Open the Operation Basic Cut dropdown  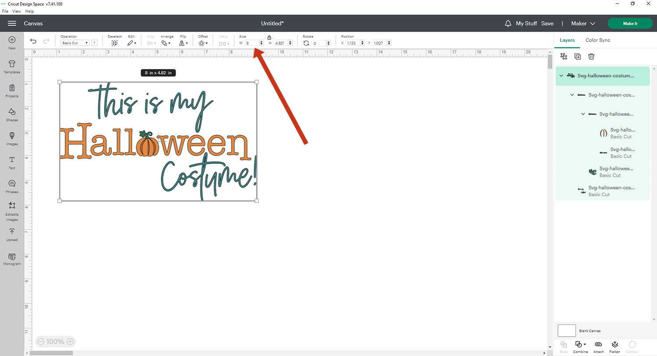[x=74, y=43]
